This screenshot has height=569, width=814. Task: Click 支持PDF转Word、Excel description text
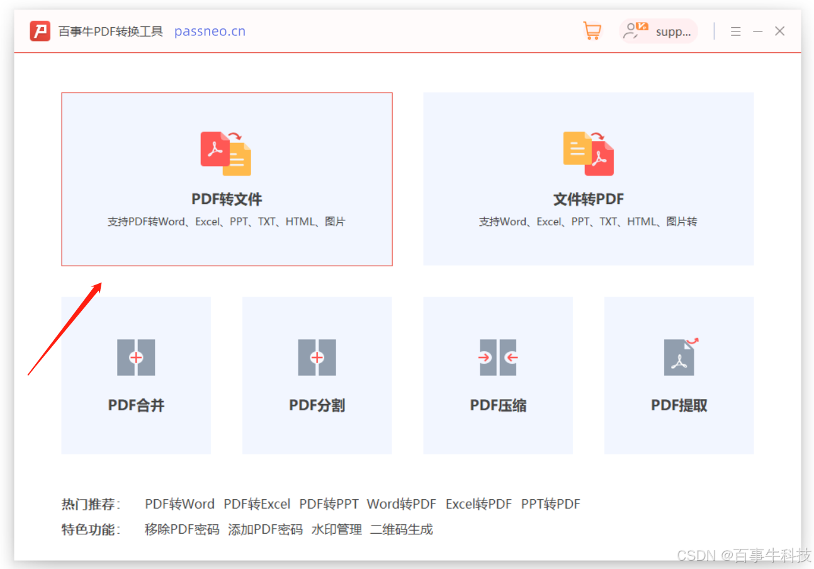[x=227, y=222]
